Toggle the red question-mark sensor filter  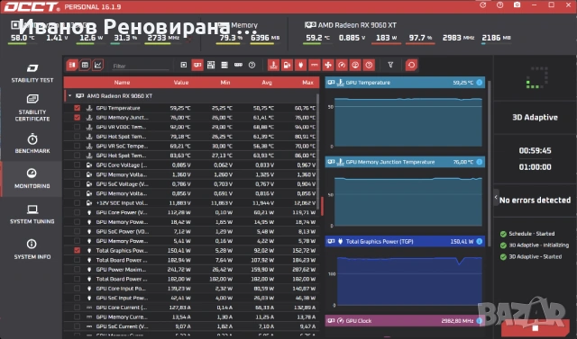tap(369, 66)
